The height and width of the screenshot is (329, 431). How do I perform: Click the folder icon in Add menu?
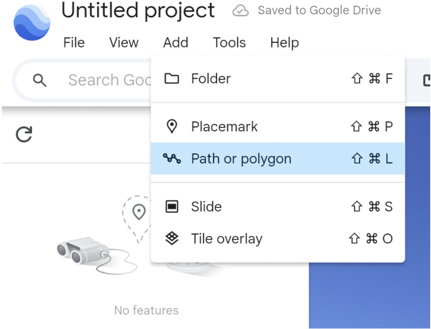coord(172,79)
